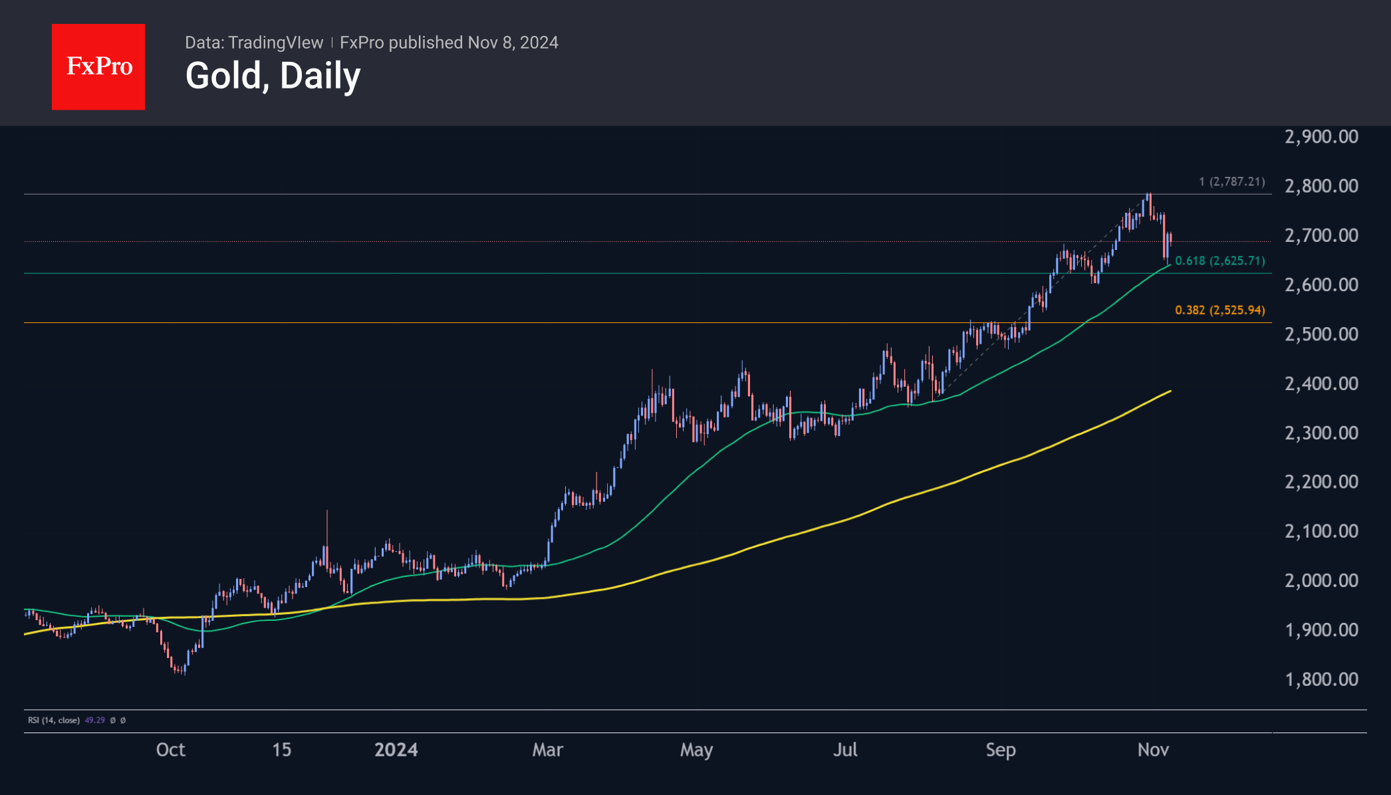
Task: Click the 1,800.00 price axis label
Action: click(x=1321, y=679)
